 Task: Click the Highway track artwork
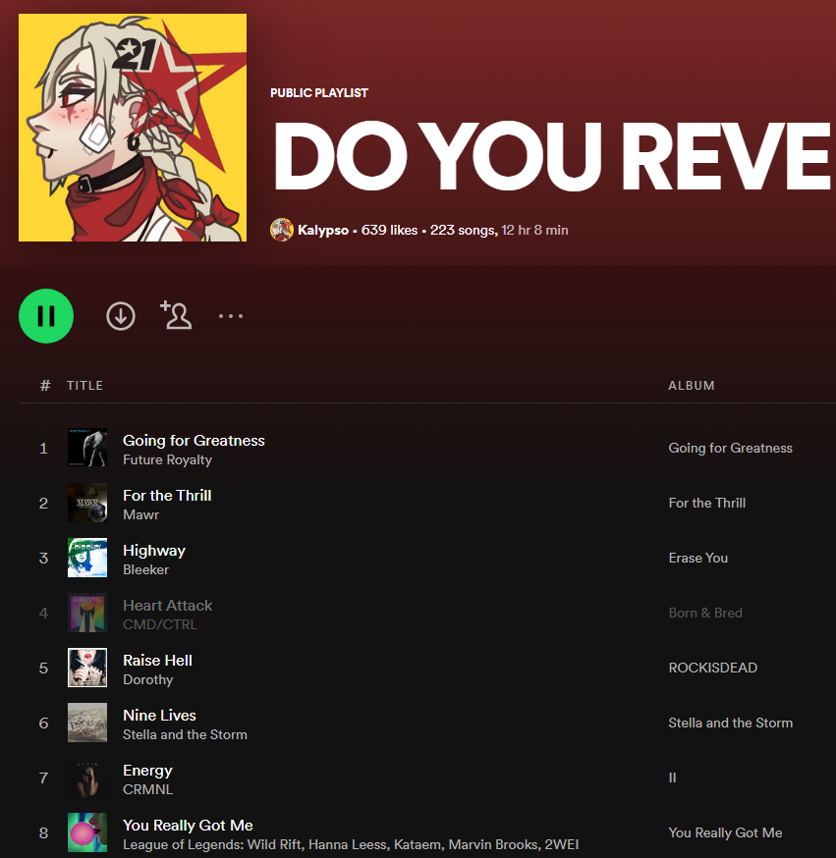pos(87,558)
